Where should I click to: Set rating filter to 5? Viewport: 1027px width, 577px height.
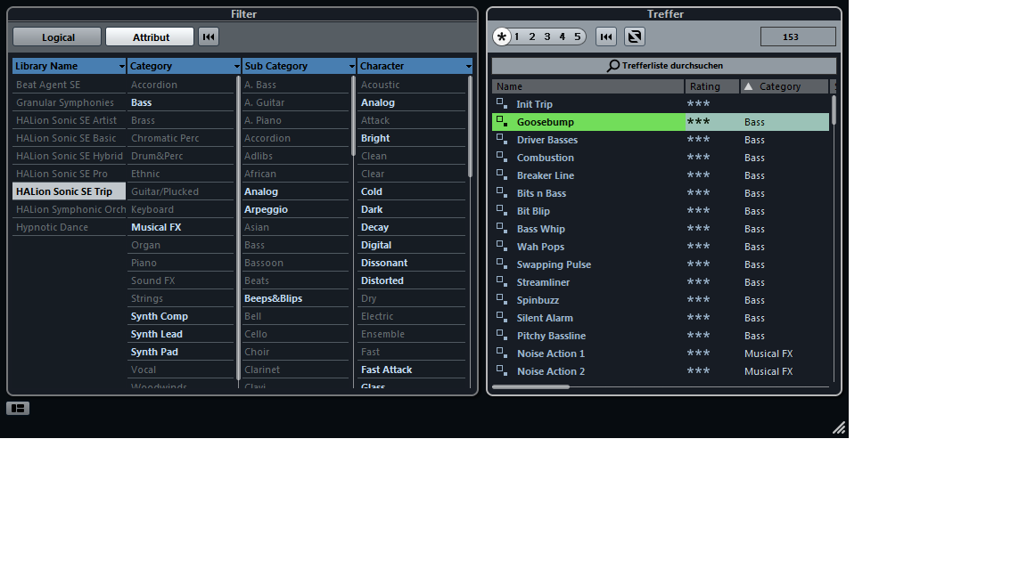(577, 37)
